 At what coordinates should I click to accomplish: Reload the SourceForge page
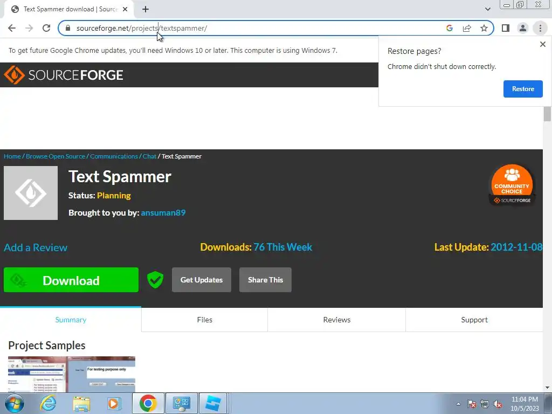pyautogui.click(x=46, y=28)
